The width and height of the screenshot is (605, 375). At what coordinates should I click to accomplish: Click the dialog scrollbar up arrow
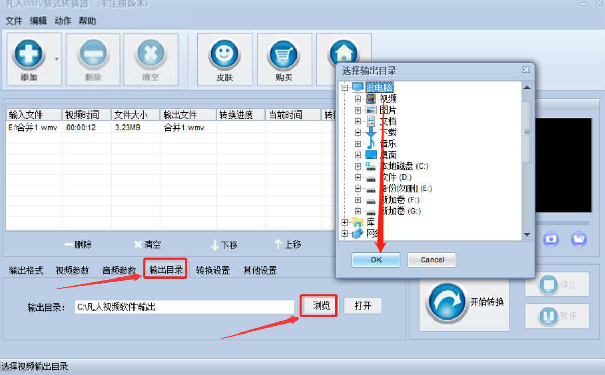click(x=527, y=88)
